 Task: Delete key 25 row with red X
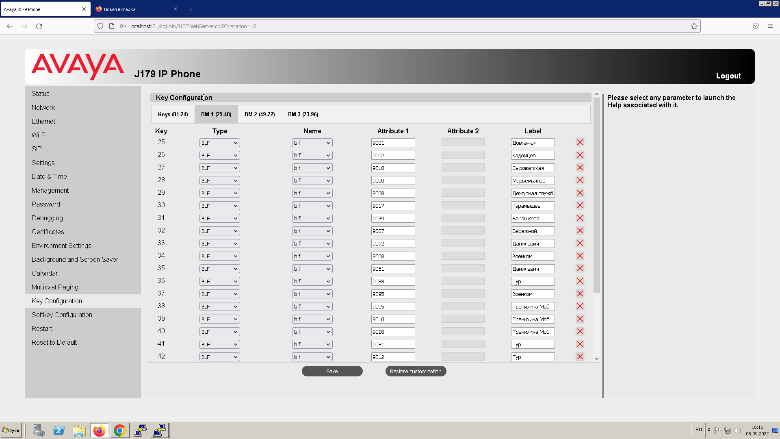coord(580,143)
